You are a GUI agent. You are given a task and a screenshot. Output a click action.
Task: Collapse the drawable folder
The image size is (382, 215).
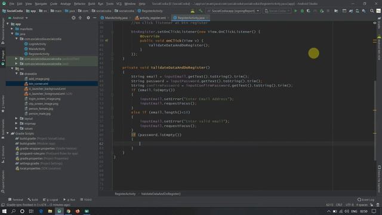tap(17, 73)
